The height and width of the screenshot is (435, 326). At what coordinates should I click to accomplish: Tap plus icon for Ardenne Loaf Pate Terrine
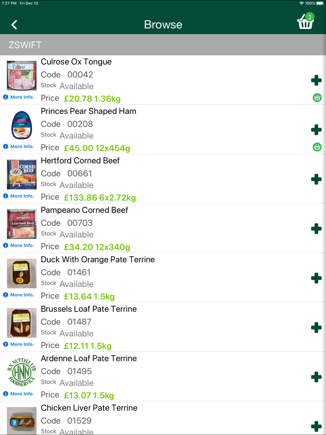tap(316, 377)
